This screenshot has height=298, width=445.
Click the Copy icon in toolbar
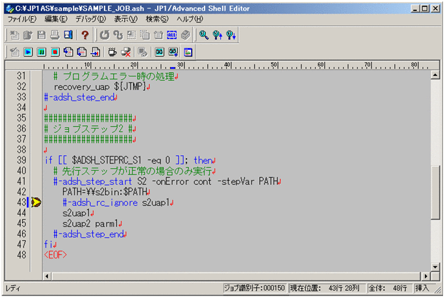(x=145, y=35)
